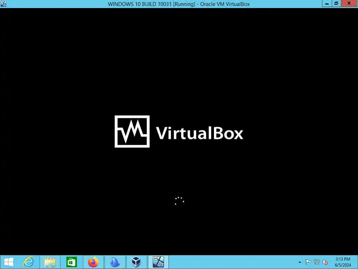
Task: Launch Firefox from the taskbar
Action: tap(93, 262)
